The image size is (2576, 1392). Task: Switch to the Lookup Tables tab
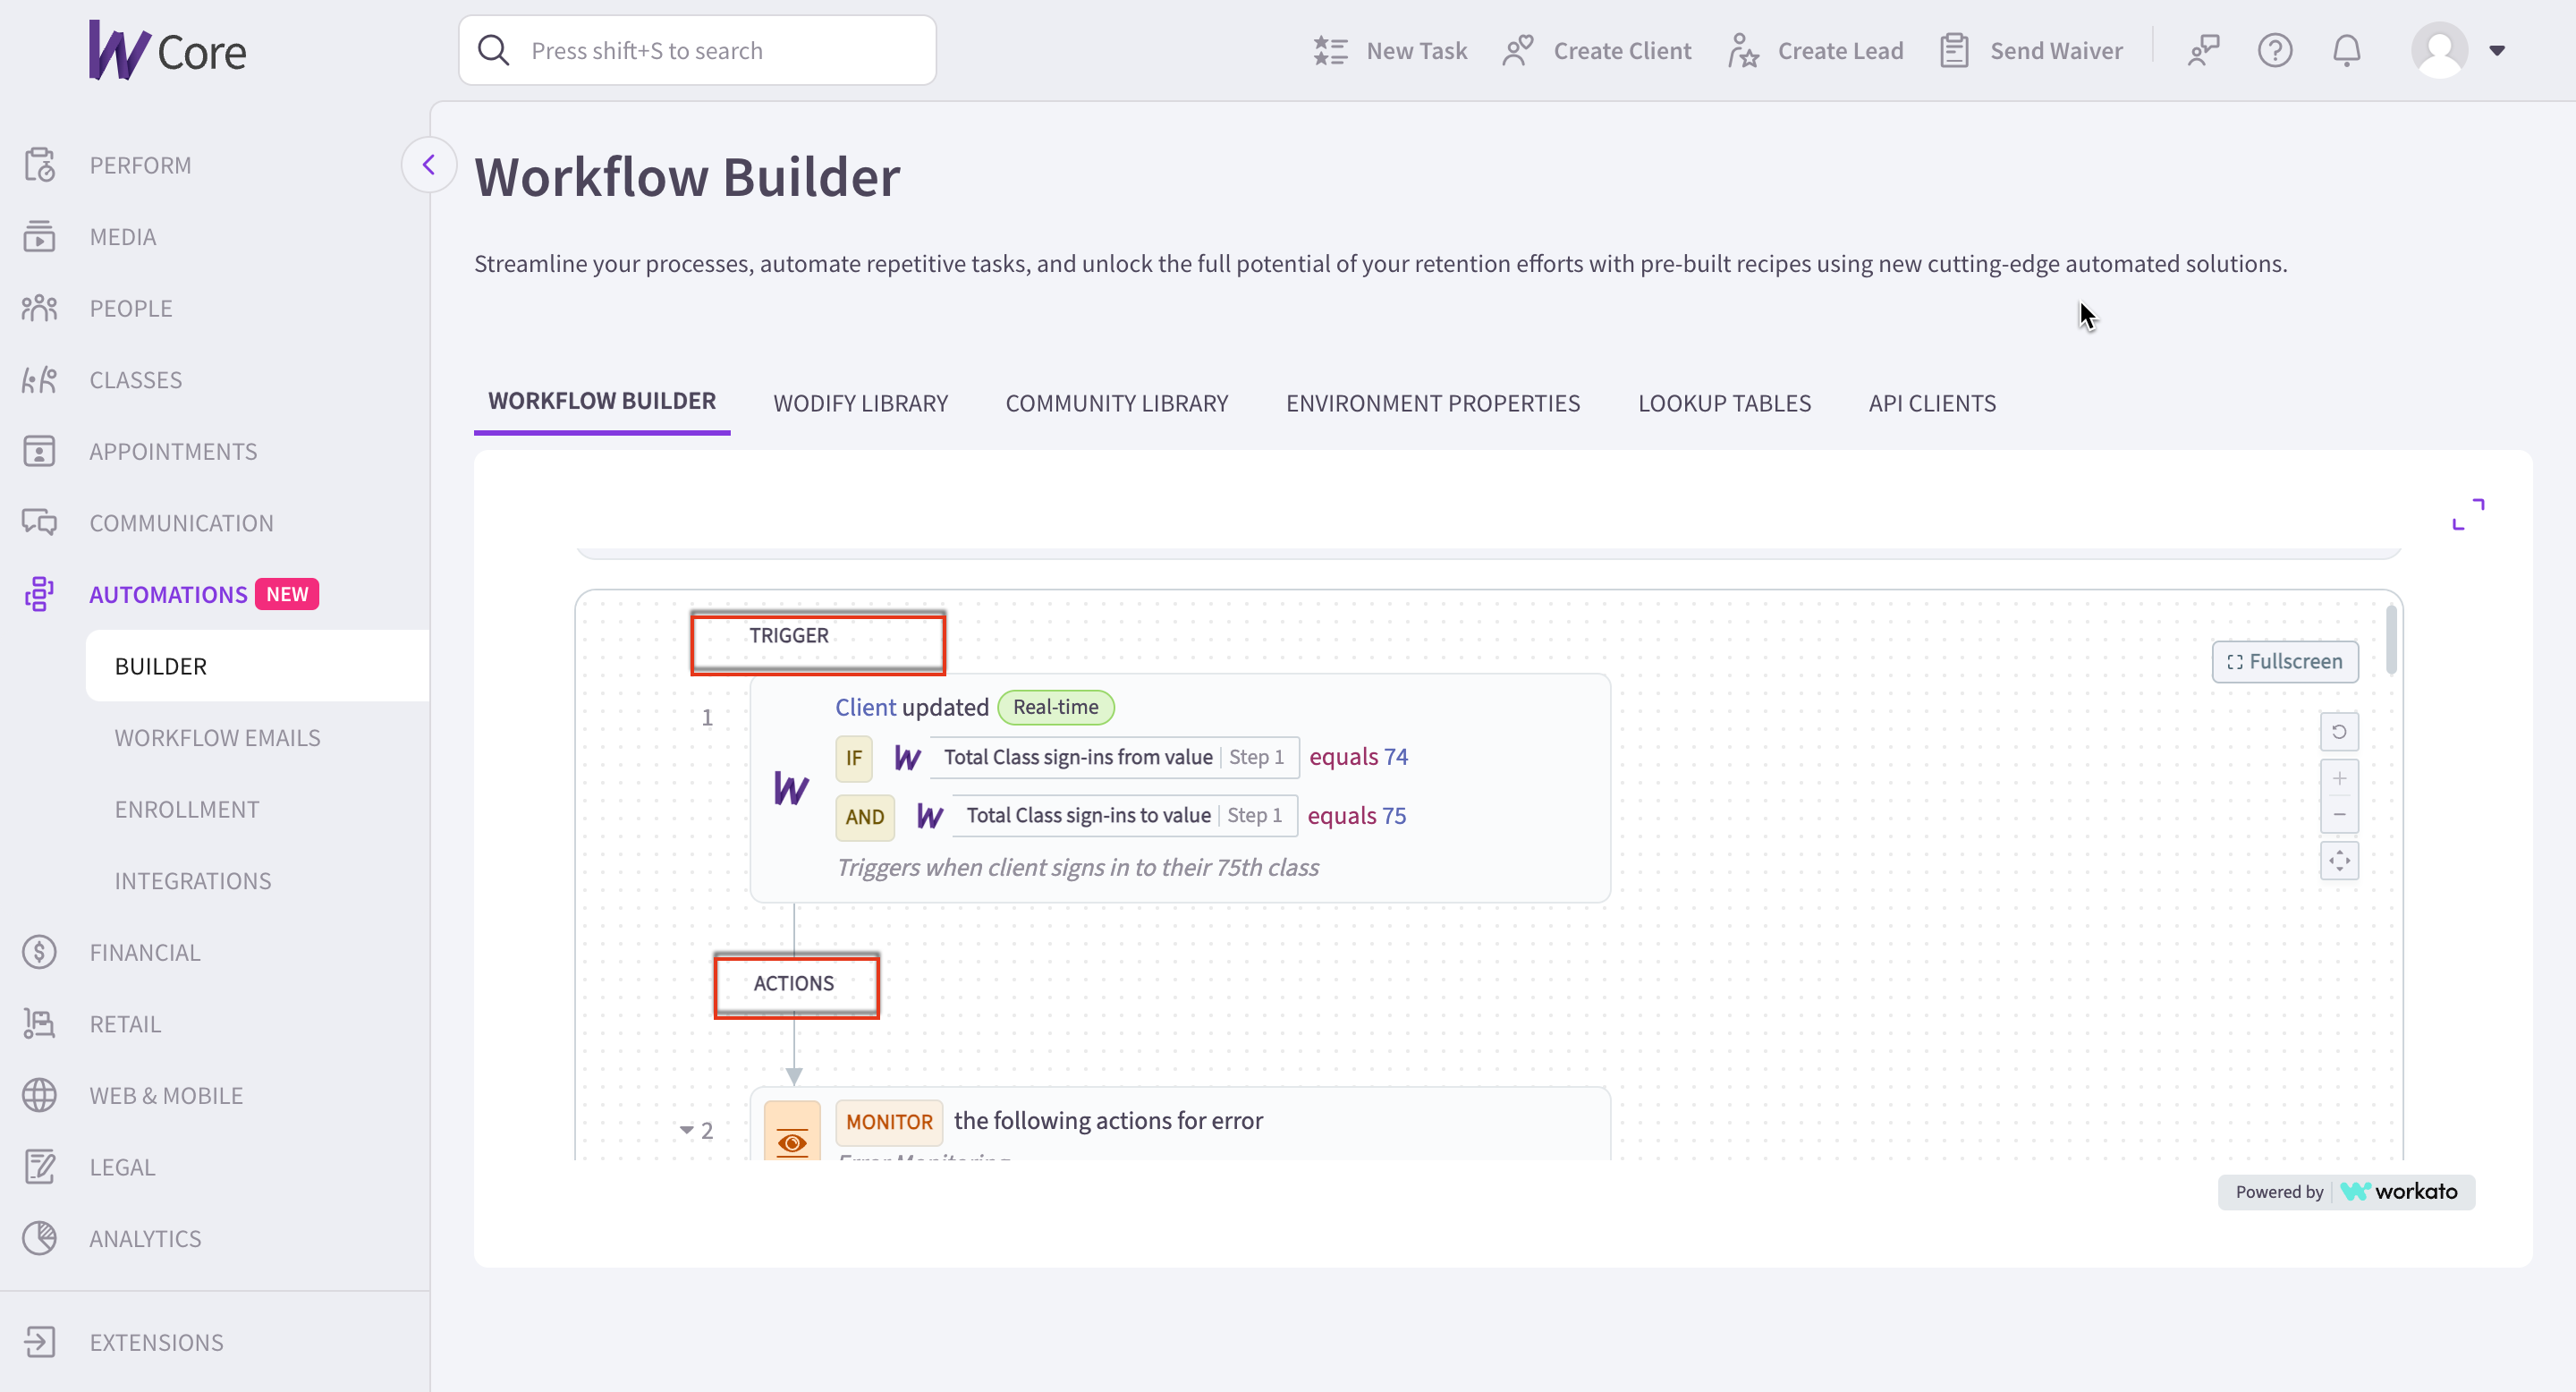[x=1724, y=403]
